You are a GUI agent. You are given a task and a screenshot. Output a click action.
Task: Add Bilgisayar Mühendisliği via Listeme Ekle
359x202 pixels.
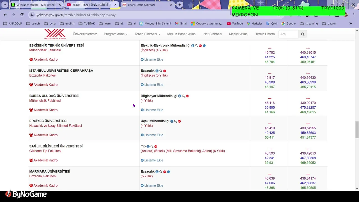tap(152, 110)
